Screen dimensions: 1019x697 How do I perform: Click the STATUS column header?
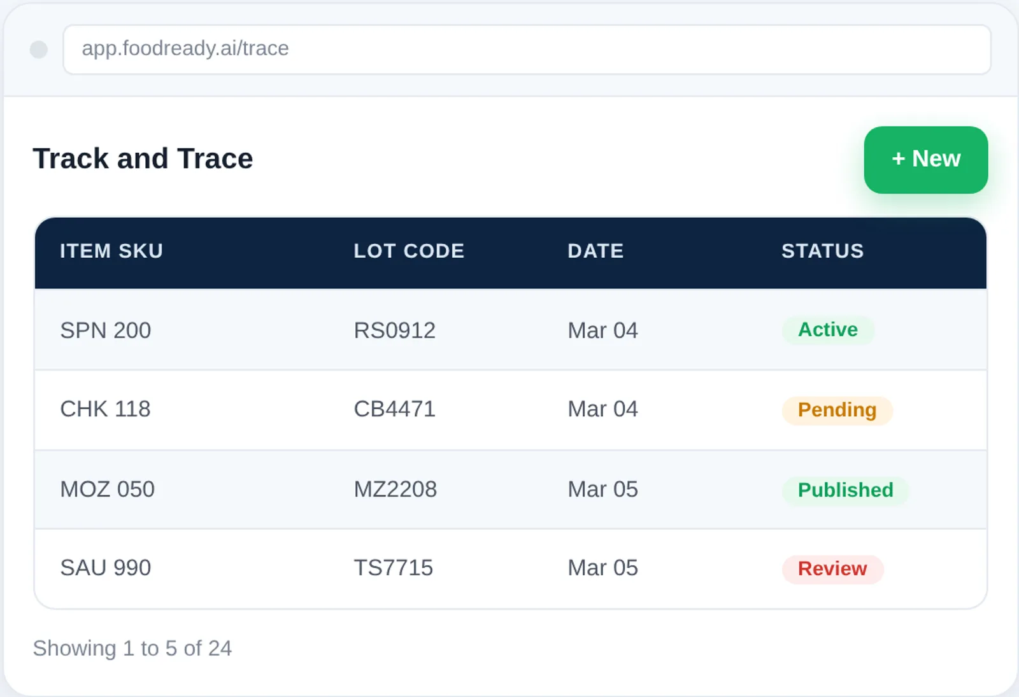coord(822,251)
